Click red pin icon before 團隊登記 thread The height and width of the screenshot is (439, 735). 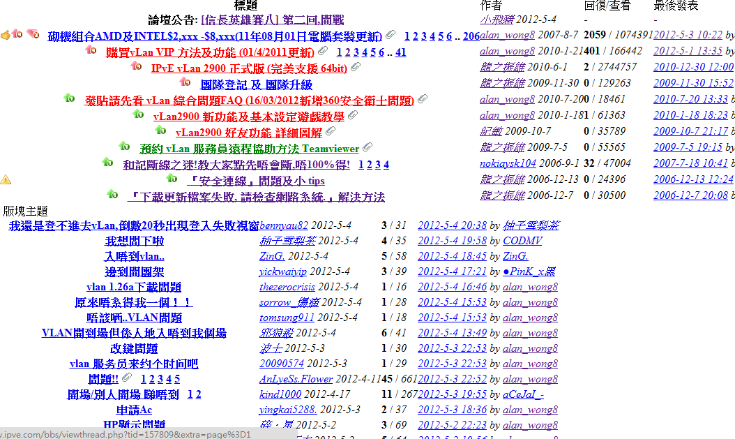click(x=185, y=82)
